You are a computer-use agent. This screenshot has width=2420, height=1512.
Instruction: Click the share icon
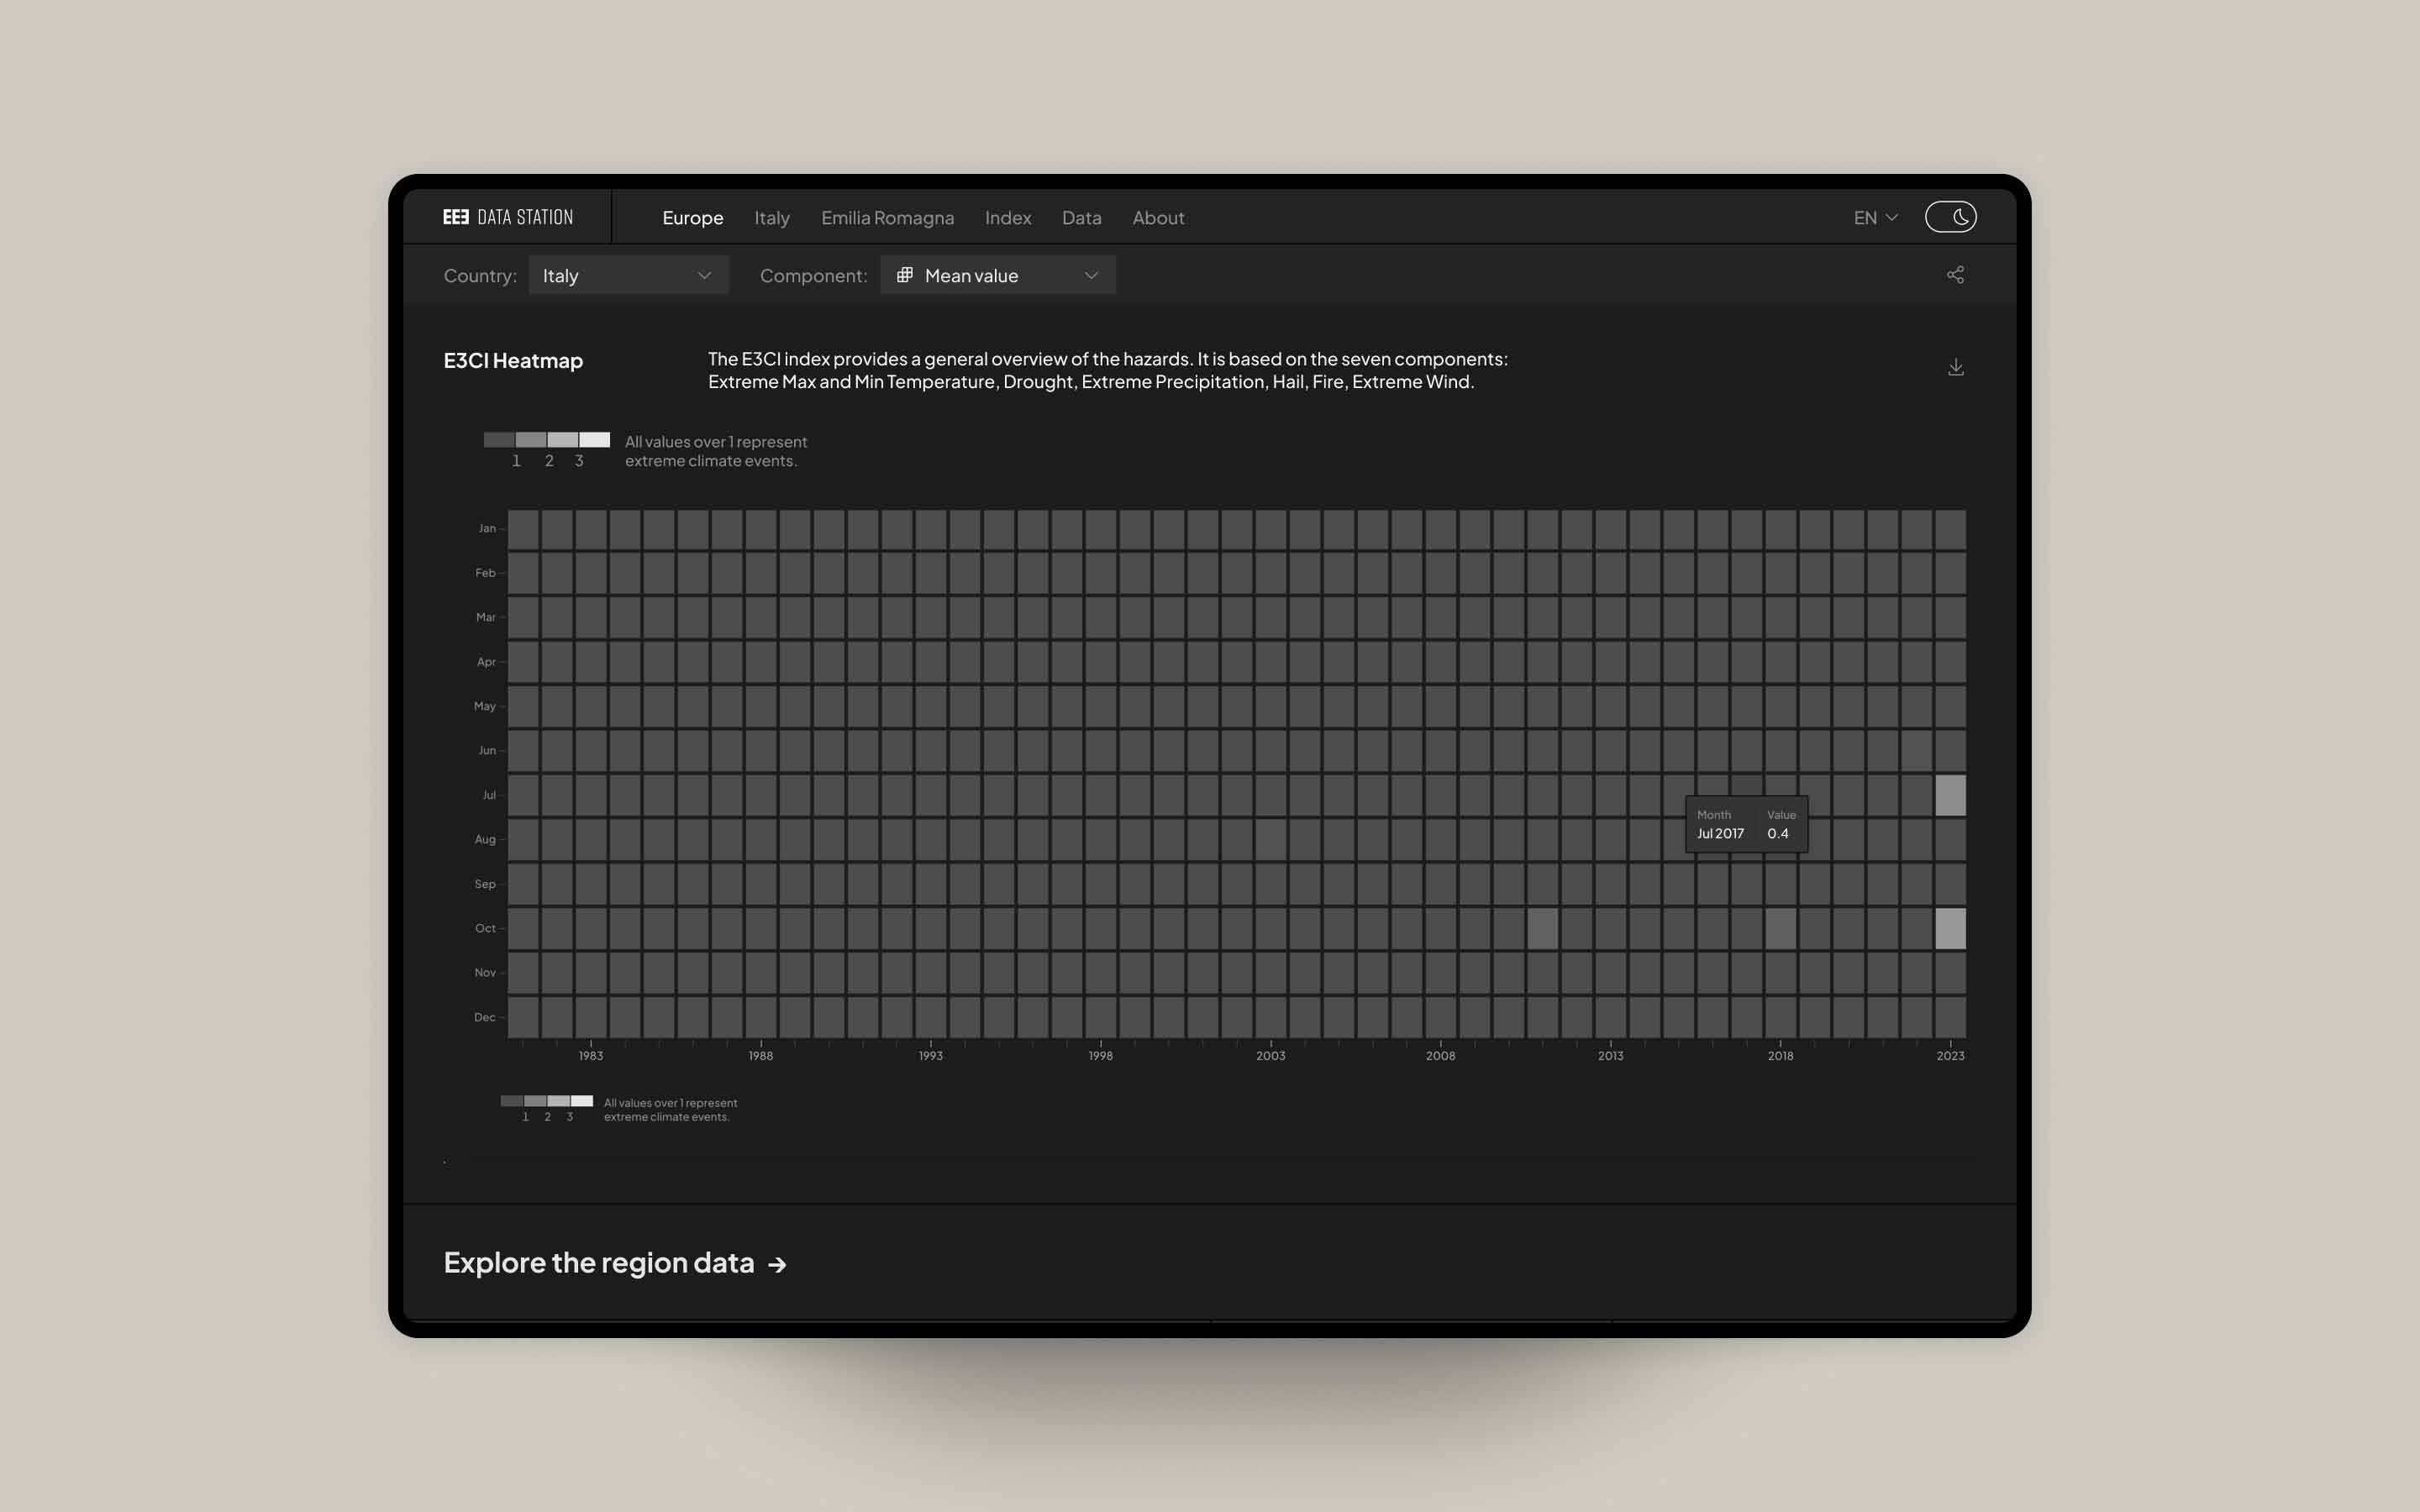[x=1955, y=275]
